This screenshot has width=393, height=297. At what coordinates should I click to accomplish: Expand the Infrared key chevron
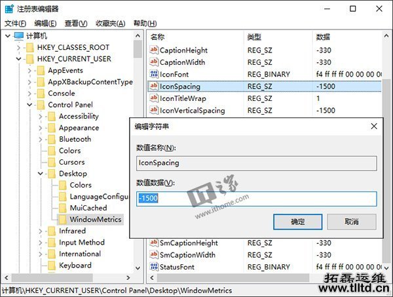pos(41,231)
